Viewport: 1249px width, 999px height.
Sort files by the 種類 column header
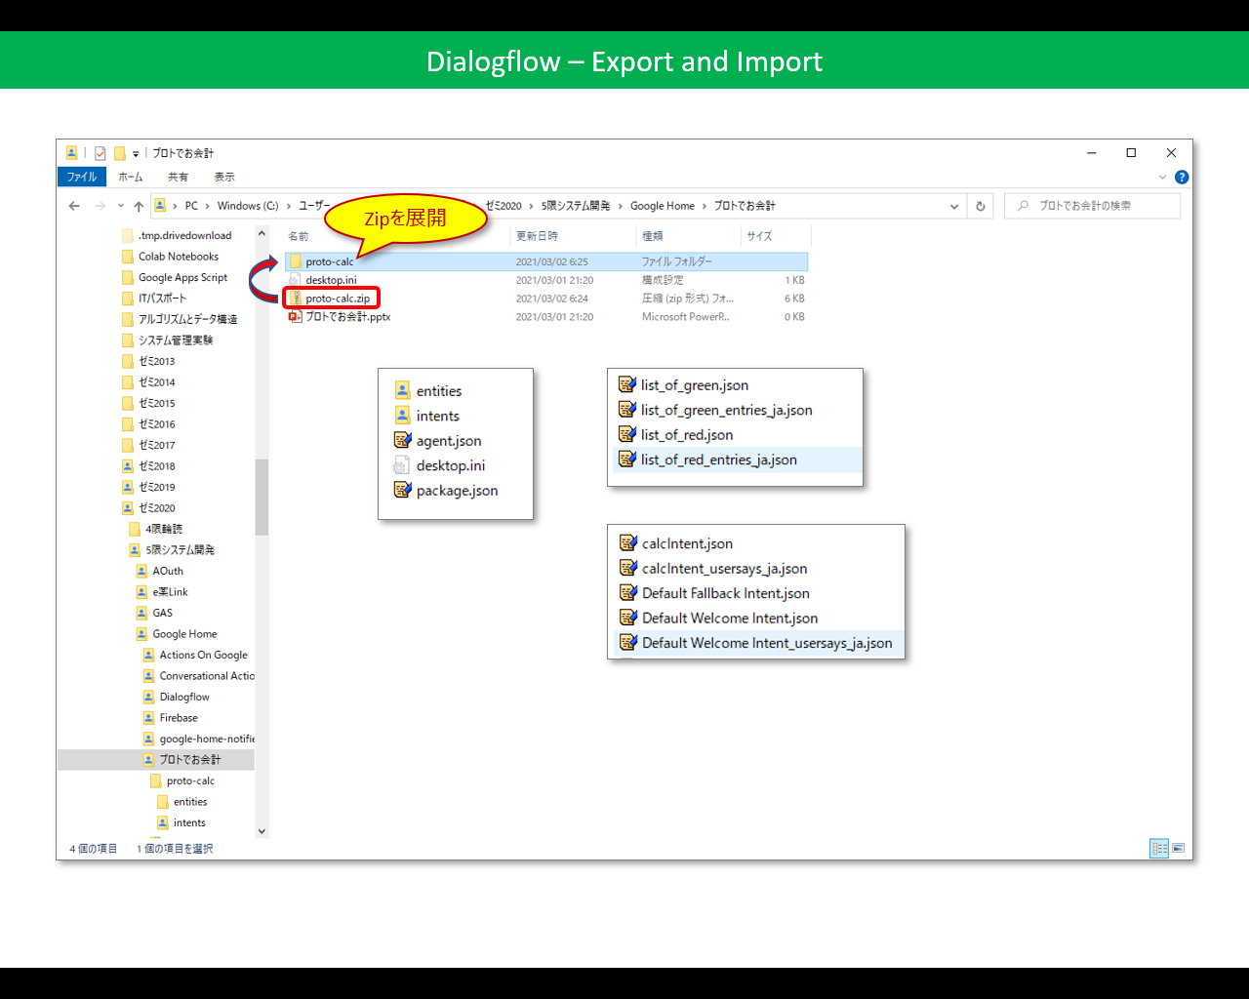pyautogui.click(x=653, y=236)
